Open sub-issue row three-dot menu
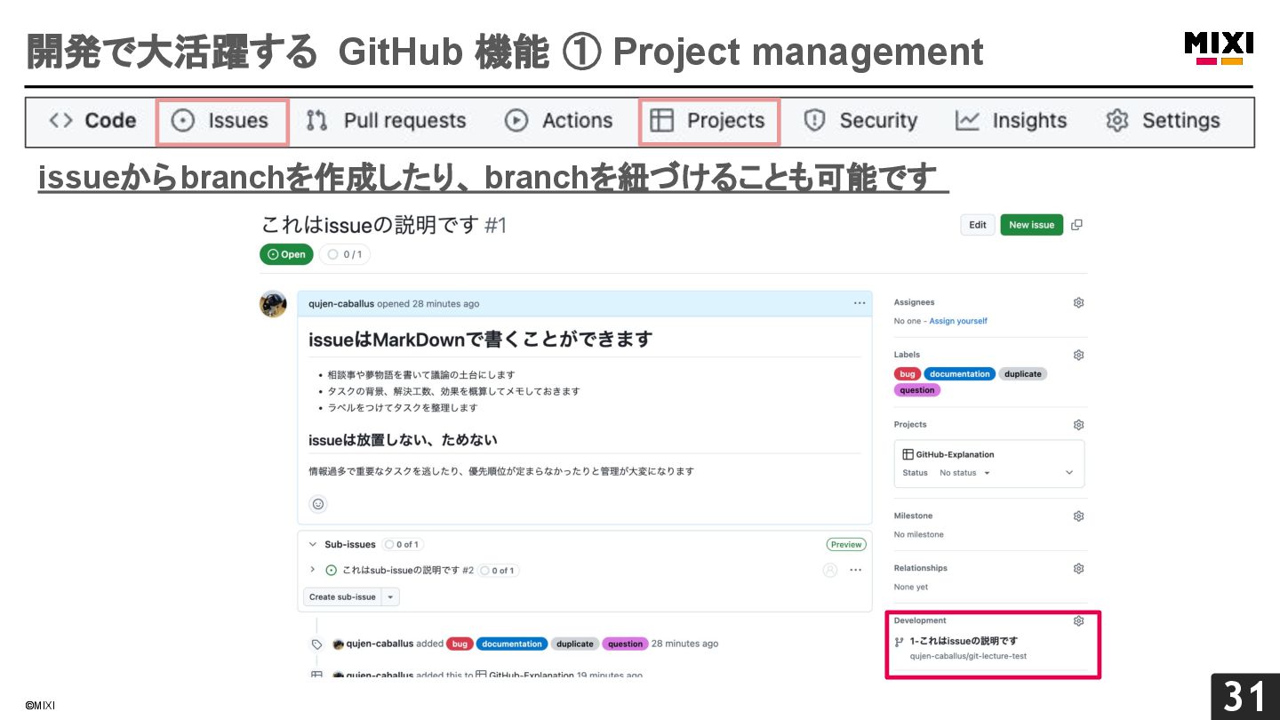Image resolution: width=1280 pixels, height=720 pixels. (x=856, y=571)
